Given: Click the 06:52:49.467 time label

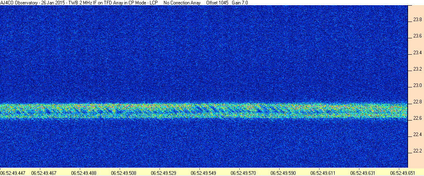Looking at the screenshot, I should [44, 173].
